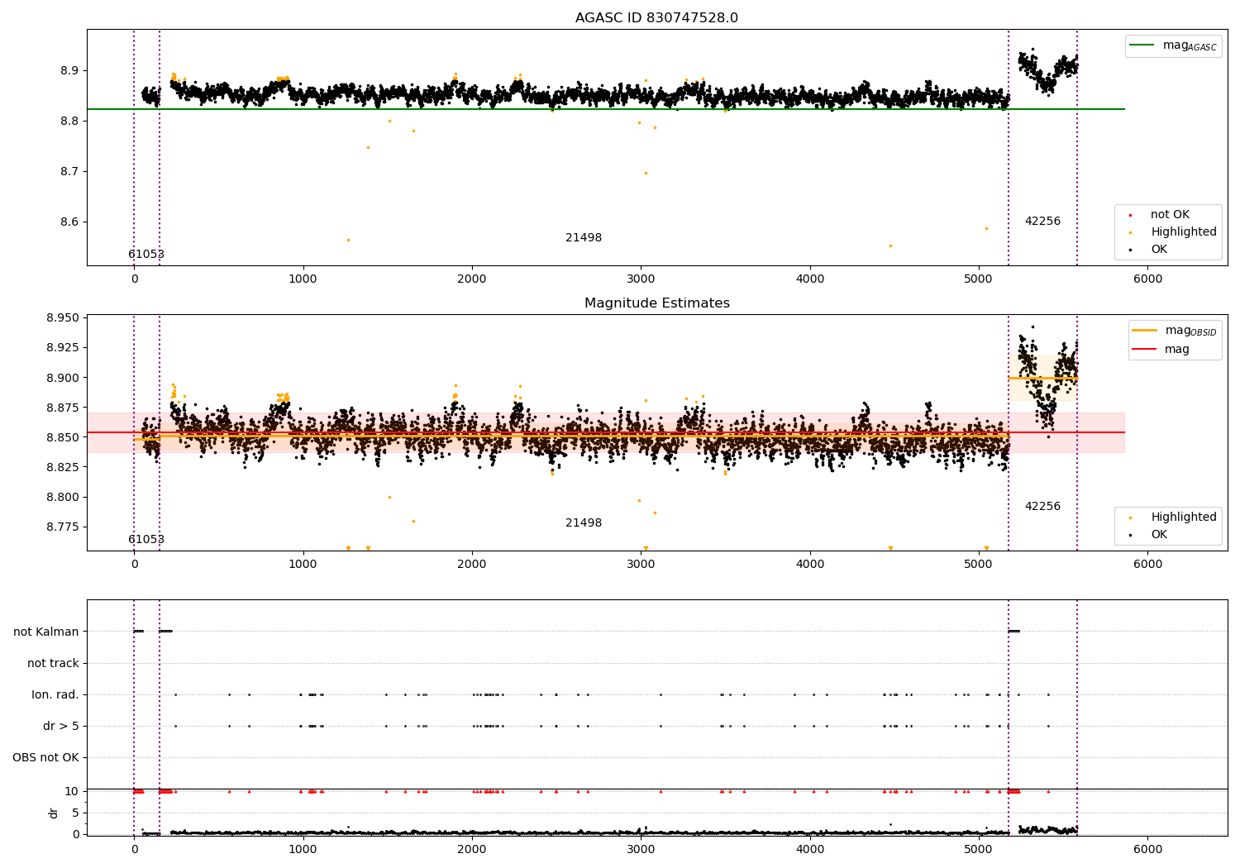Click the 'dr' y-axis label in bottom plot
The width and height of the screenshot is (1240, 868).
[x=54, y=813]
